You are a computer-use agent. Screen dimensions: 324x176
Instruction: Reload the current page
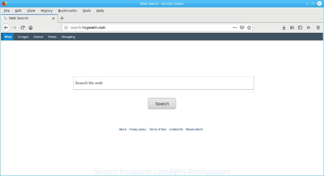(x=23, y=28)
